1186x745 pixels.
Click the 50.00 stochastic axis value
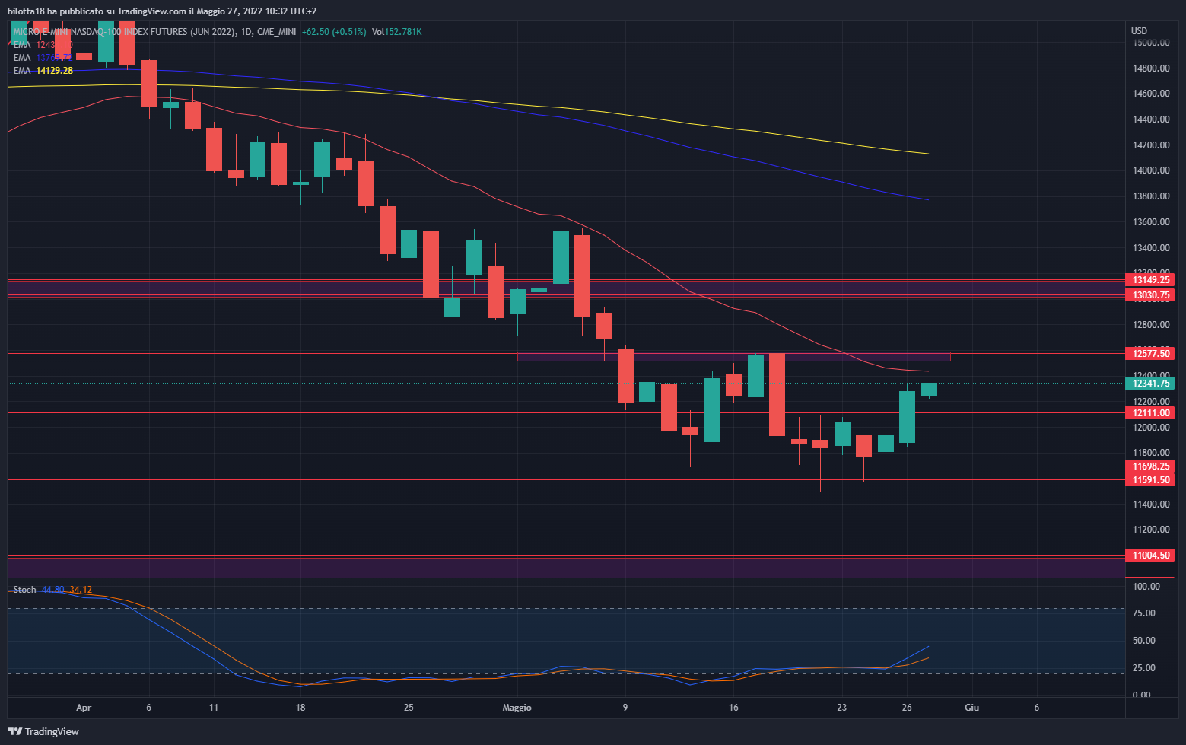pyautogui.click(x=1144, y=641)
